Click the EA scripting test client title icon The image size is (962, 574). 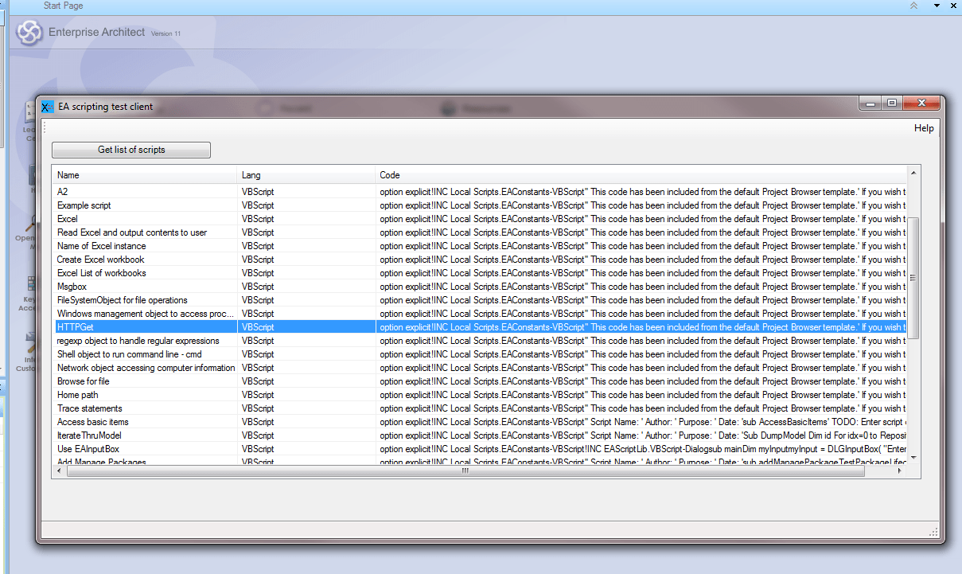(48, 106)
